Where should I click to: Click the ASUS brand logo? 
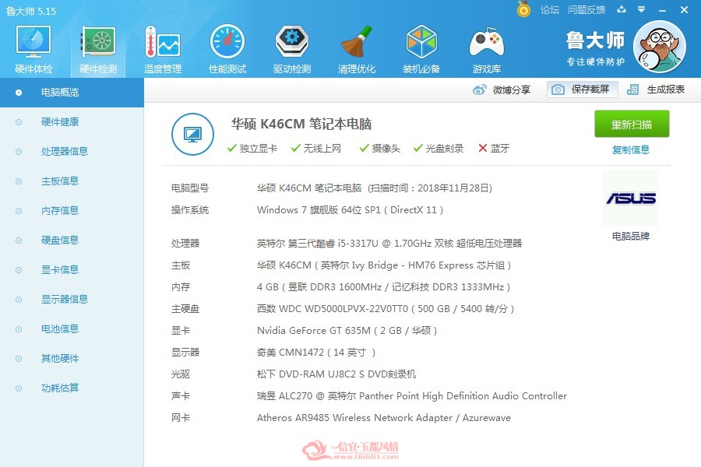(x=631, y=198)
